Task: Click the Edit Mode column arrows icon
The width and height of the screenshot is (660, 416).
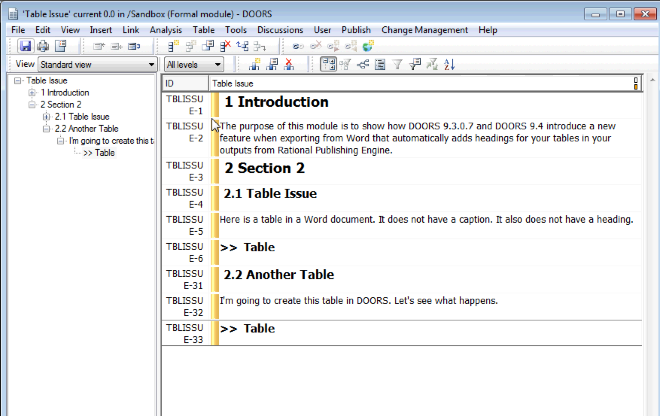Action: coord(134,46)
